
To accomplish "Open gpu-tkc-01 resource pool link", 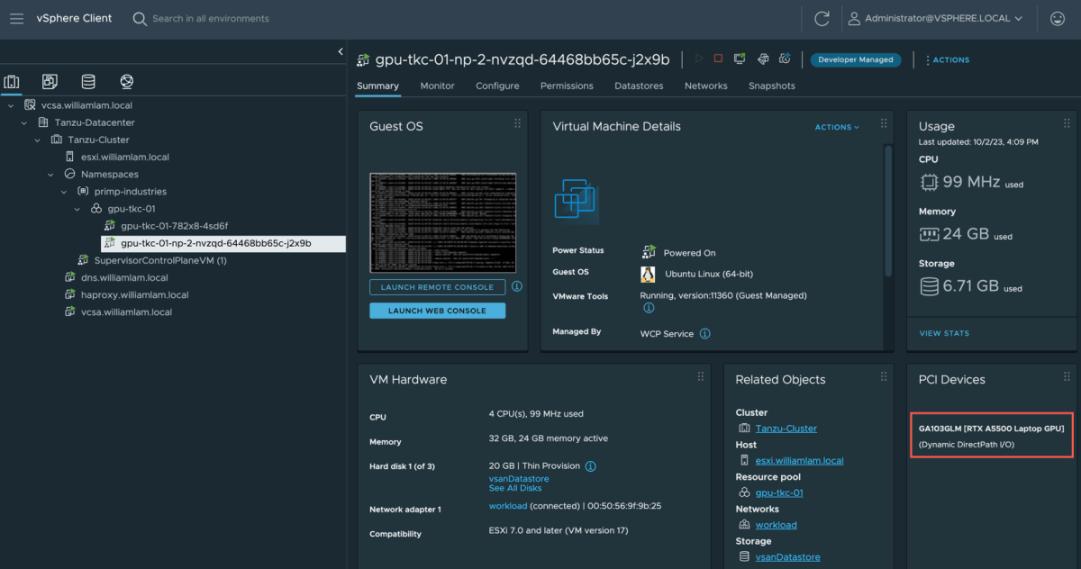I will point(779,492).
